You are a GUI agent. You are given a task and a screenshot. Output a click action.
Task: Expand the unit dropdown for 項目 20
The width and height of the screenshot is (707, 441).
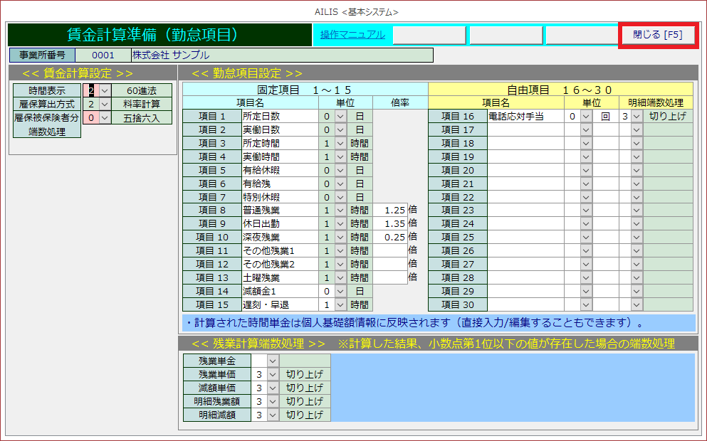click(586, 170)
